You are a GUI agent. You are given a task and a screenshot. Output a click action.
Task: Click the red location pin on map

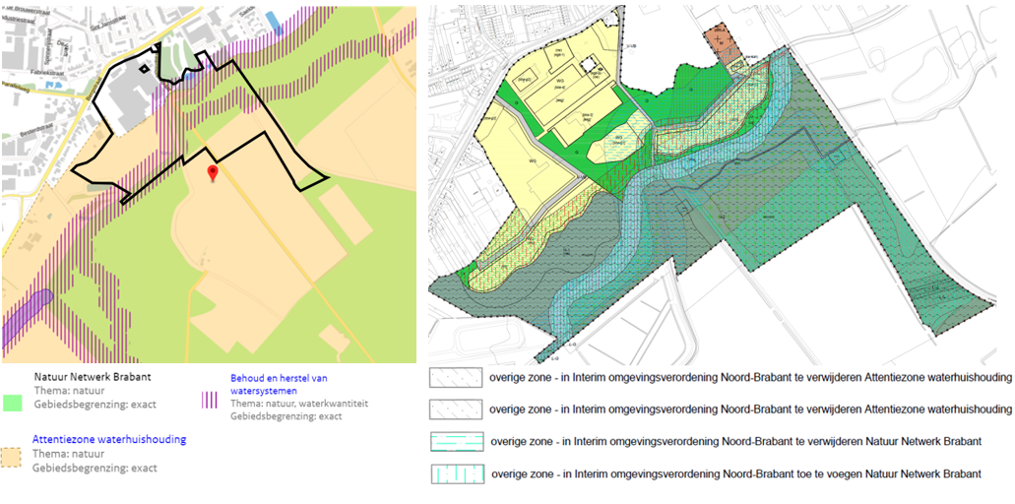[212, 173]
